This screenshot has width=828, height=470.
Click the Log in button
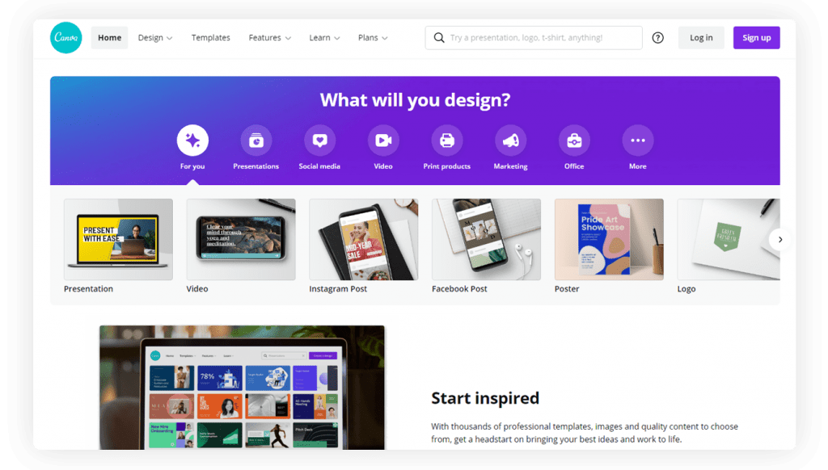coord(701,37)
